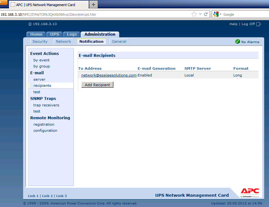Open a new browser tab
Viewport: 269px width, 207px height.
(94, 4)
